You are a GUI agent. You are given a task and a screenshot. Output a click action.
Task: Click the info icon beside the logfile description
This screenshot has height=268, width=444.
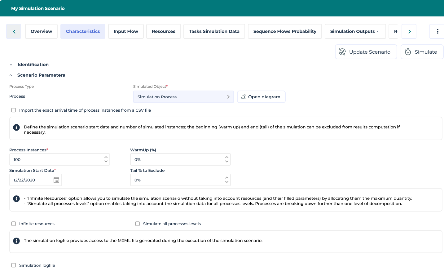click(x=16, y=241)
